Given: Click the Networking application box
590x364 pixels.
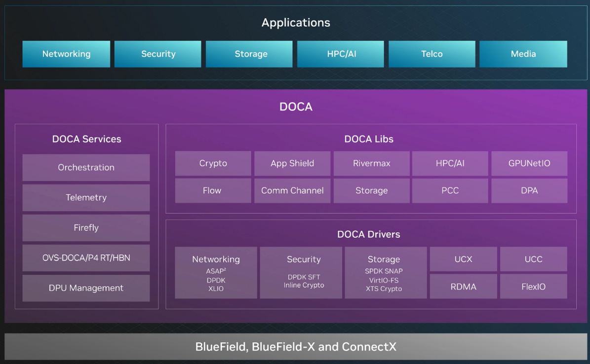Looking at the screenshot, I should pyautogui.click(x=66, y=54).
